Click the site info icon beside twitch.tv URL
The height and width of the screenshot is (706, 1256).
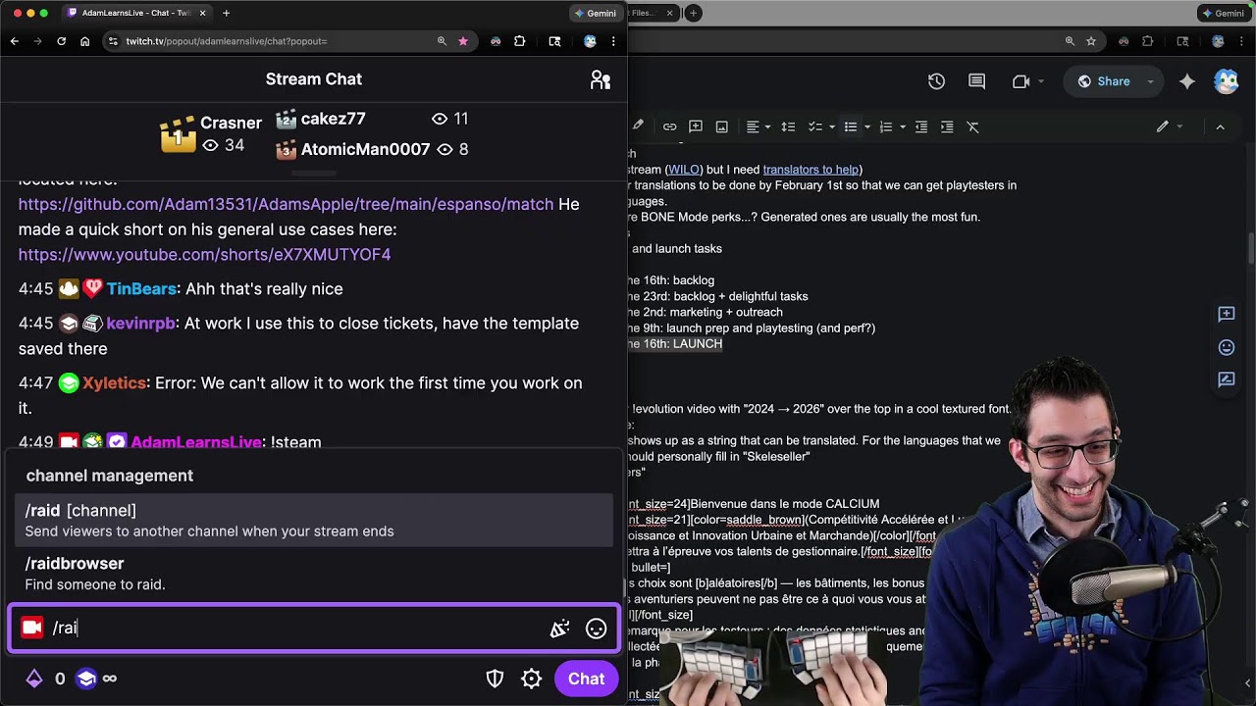pos(113,41)
